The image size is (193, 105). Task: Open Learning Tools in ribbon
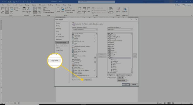(x=29, y=10)
